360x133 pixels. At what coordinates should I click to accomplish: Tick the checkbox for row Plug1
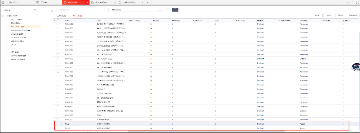(58, 124)
